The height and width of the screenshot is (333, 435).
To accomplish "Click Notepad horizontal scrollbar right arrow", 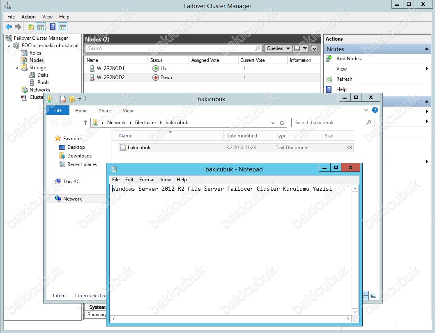I will click(348, 319).
